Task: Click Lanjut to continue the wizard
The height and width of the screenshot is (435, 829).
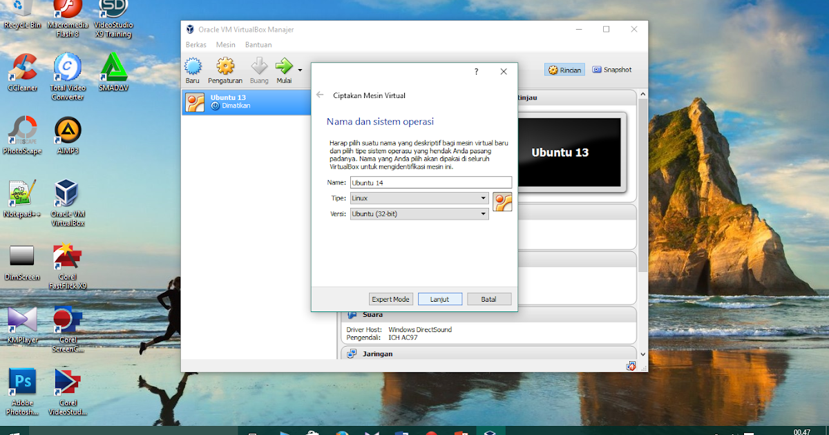Action: coord(440,299)
